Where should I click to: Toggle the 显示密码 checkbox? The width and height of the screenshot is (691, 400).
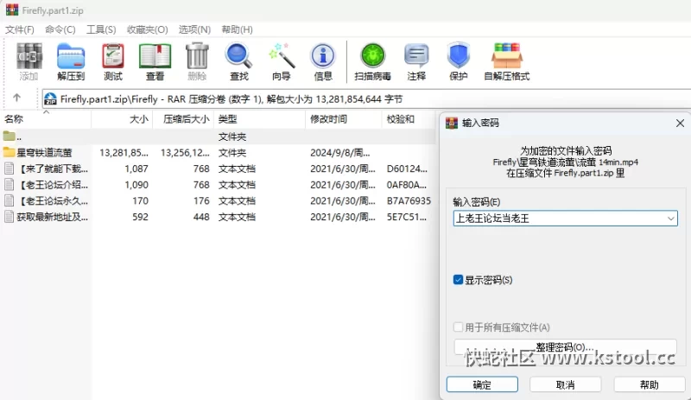[x=458, y=280]
